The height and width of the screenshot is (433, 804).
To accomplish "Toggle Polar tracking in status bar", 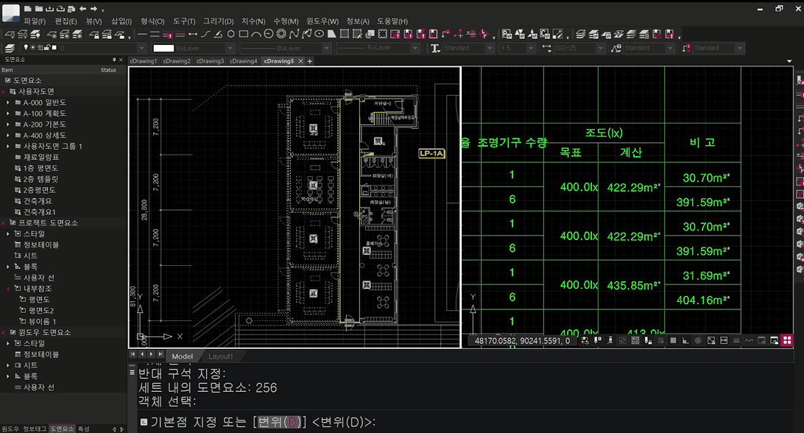I will point(698,341).
